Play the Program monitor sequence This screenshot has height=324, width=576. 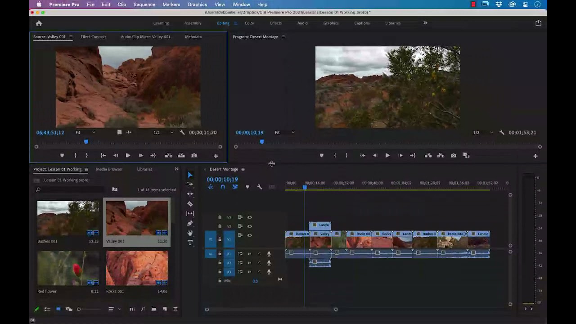click(387, 156)
